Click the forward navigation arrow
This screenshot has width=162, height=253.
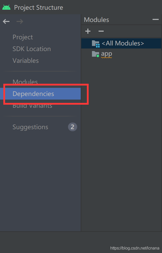20,21
